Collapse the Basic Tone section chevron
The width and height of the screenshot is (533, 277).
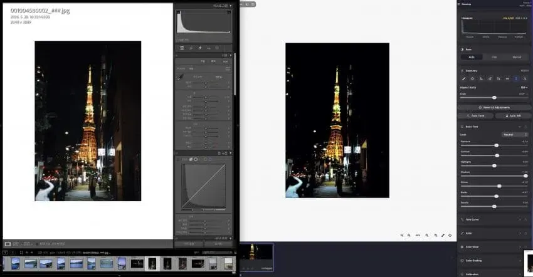pyautogui.click(x=520, y=127)
